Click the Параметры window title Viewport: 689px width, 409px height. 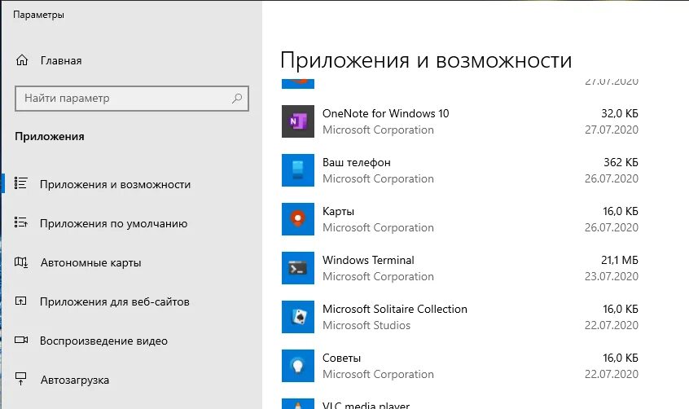(38, 15)
